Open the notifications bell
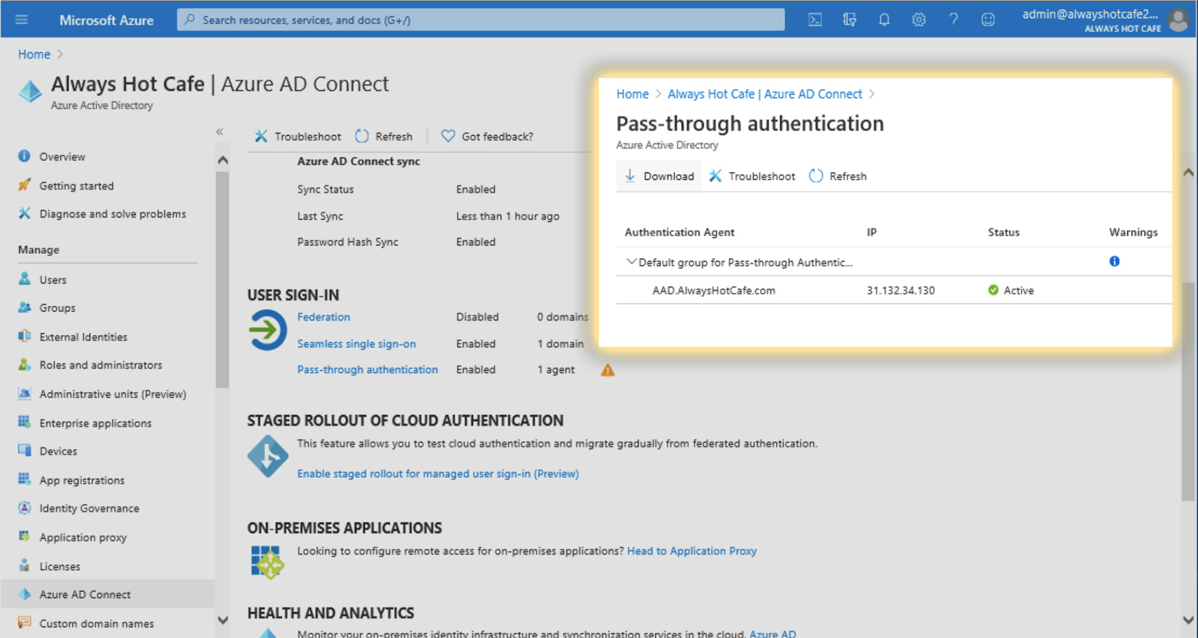The width and height of the screenshot is (1198, 638). [884, 19]
